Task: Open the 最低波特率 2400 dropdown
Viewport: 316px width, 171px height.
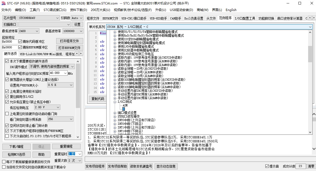Action: (x=29, y=31)
